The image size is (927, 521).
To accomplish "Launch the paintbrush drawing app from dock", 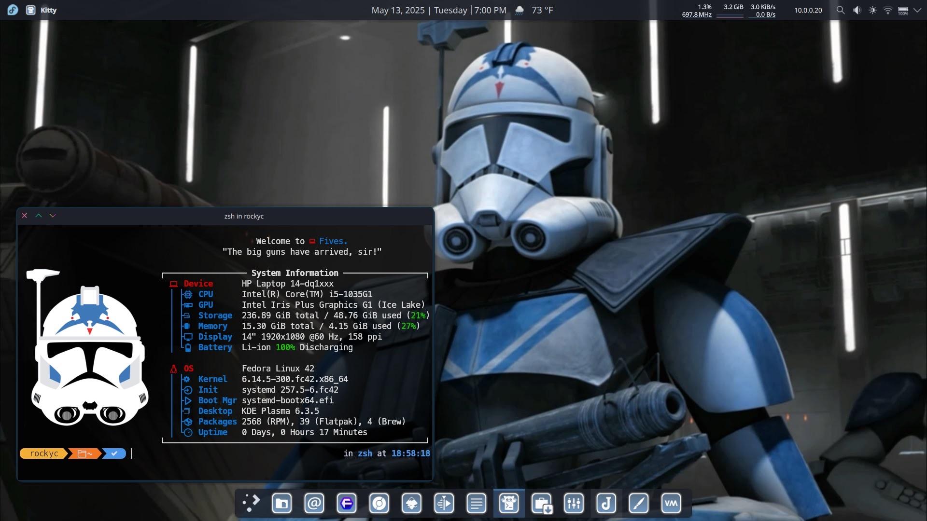I will [638, 504].
